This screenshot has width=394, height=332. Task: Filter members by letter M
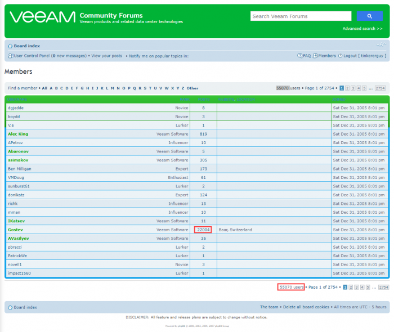(x=113, y=88)
